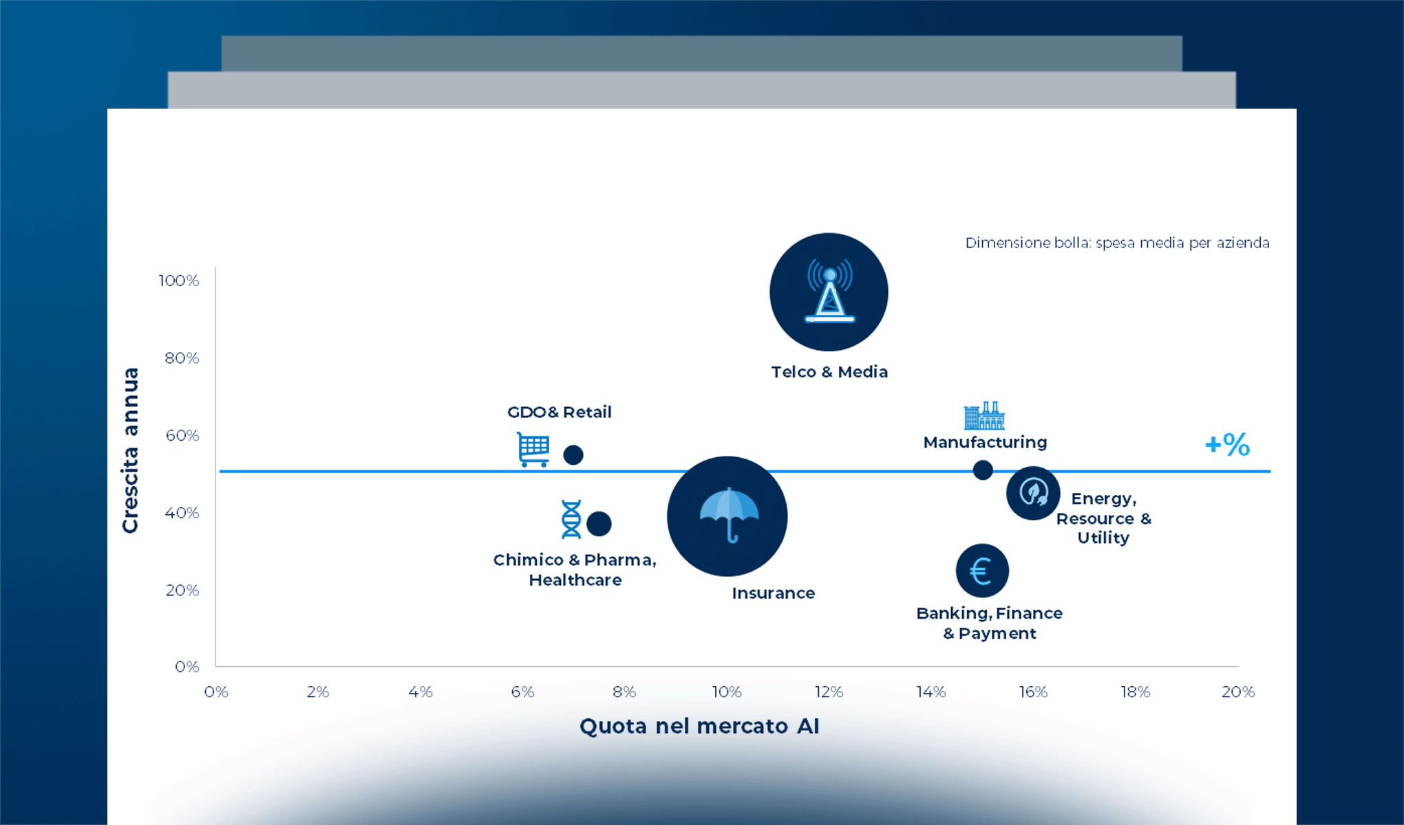The width and height of the screenshot is (1404, 825).
Task: Click the Manufacturing label
Action: pyautogui.click(x=984, y=442)
